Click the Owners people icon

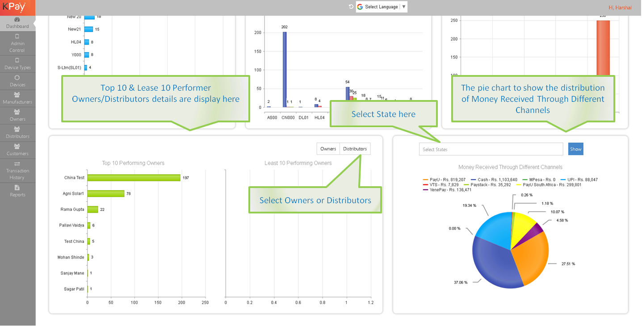click(17, 112)
